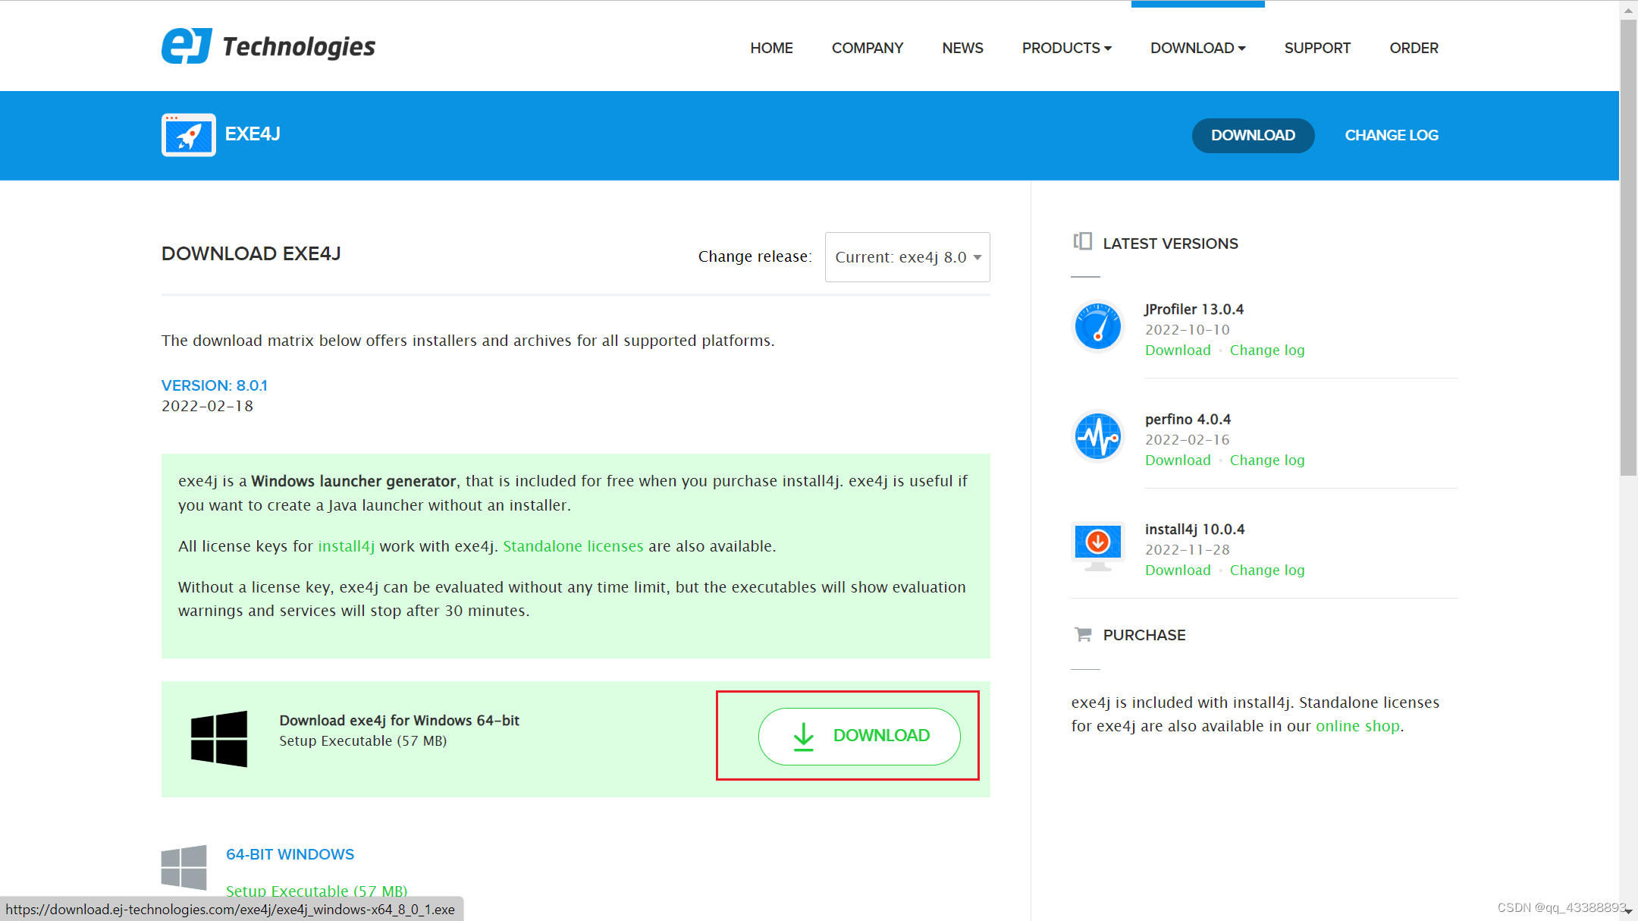Click the vertical page scrollbar
Image resolution: width=1638 pixels, height=921 pixels.
pos(1628,250)
